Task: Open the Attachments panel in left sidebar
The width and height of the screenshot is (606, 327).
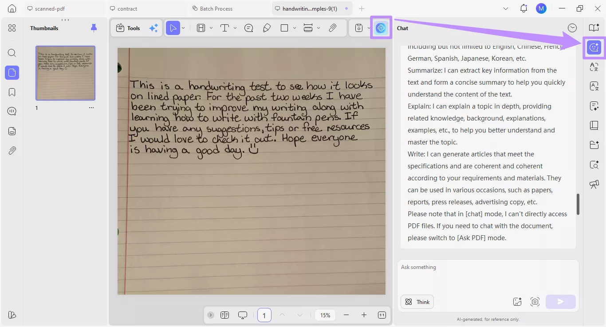Action: click(12, 151)
